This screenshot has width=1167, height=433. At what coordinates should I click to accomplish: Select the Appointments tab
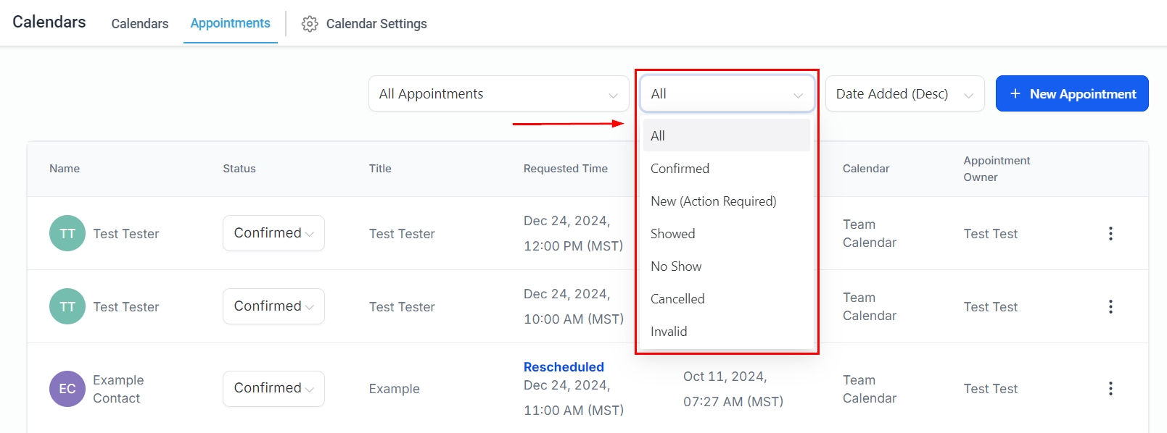click(x=230, y=23)
